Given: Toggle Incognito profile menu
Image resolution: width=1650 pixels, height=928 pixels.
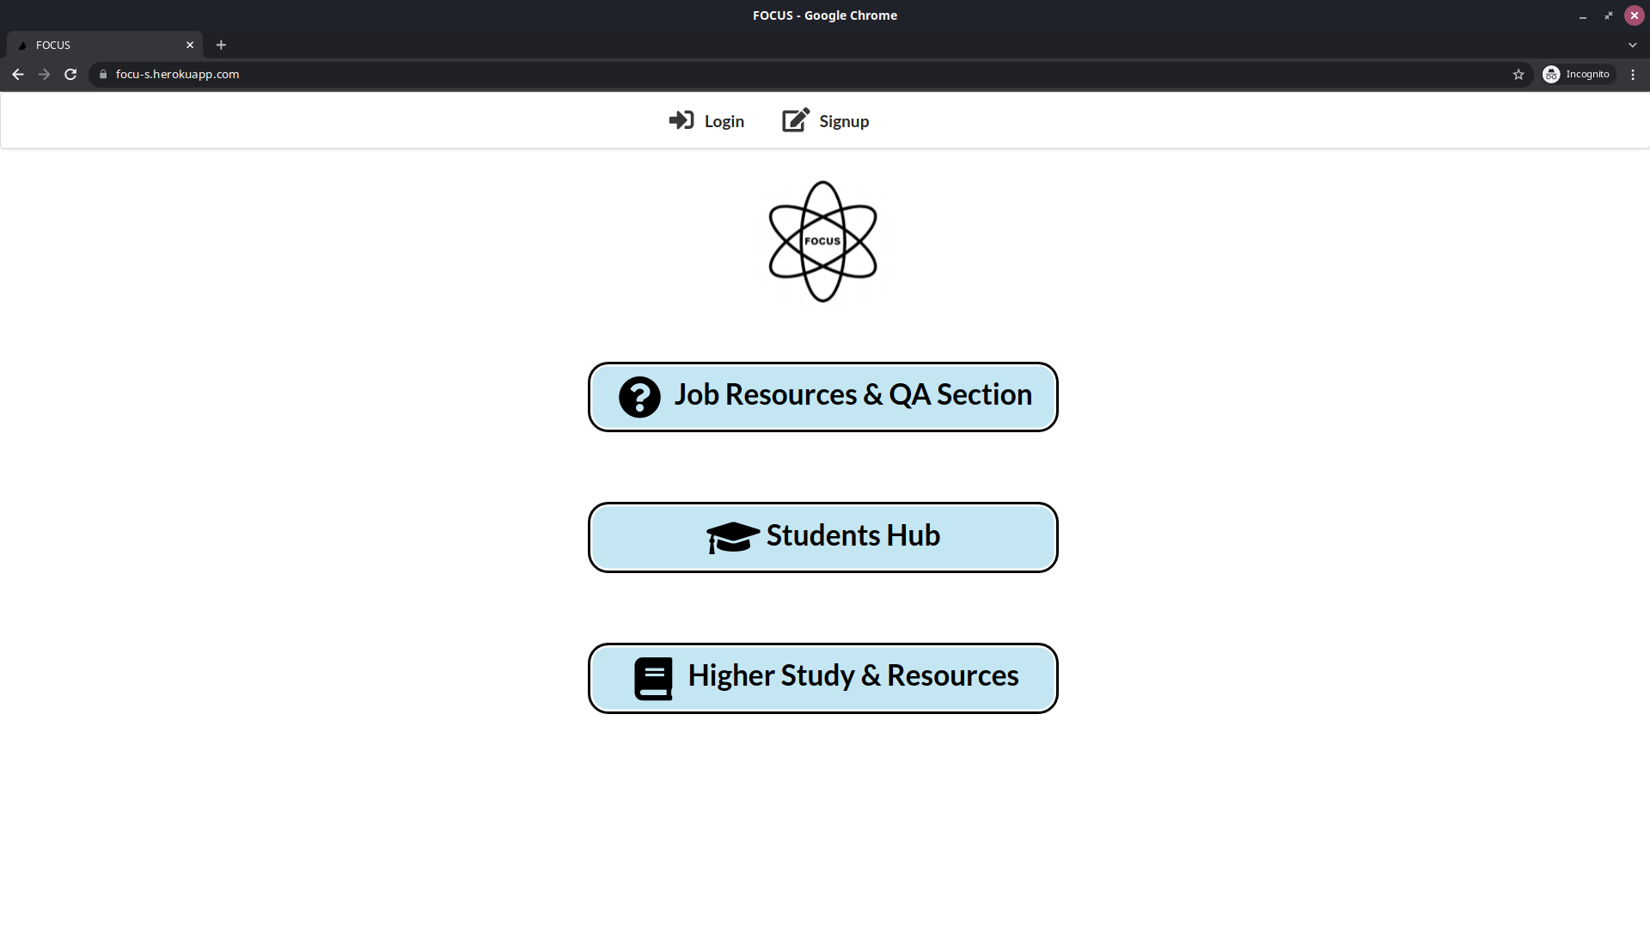Looking at the screenshot, I should pyautogui.click(x=1578, y=74).
